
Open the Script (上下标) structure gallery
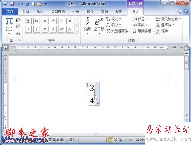[x=99, y=26]
